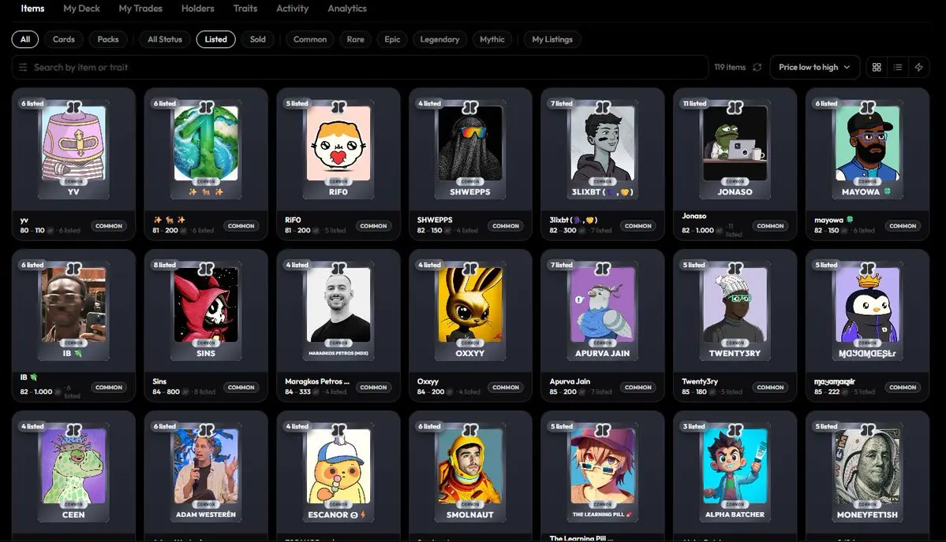Click the refresh items icon

pos(757,68)
